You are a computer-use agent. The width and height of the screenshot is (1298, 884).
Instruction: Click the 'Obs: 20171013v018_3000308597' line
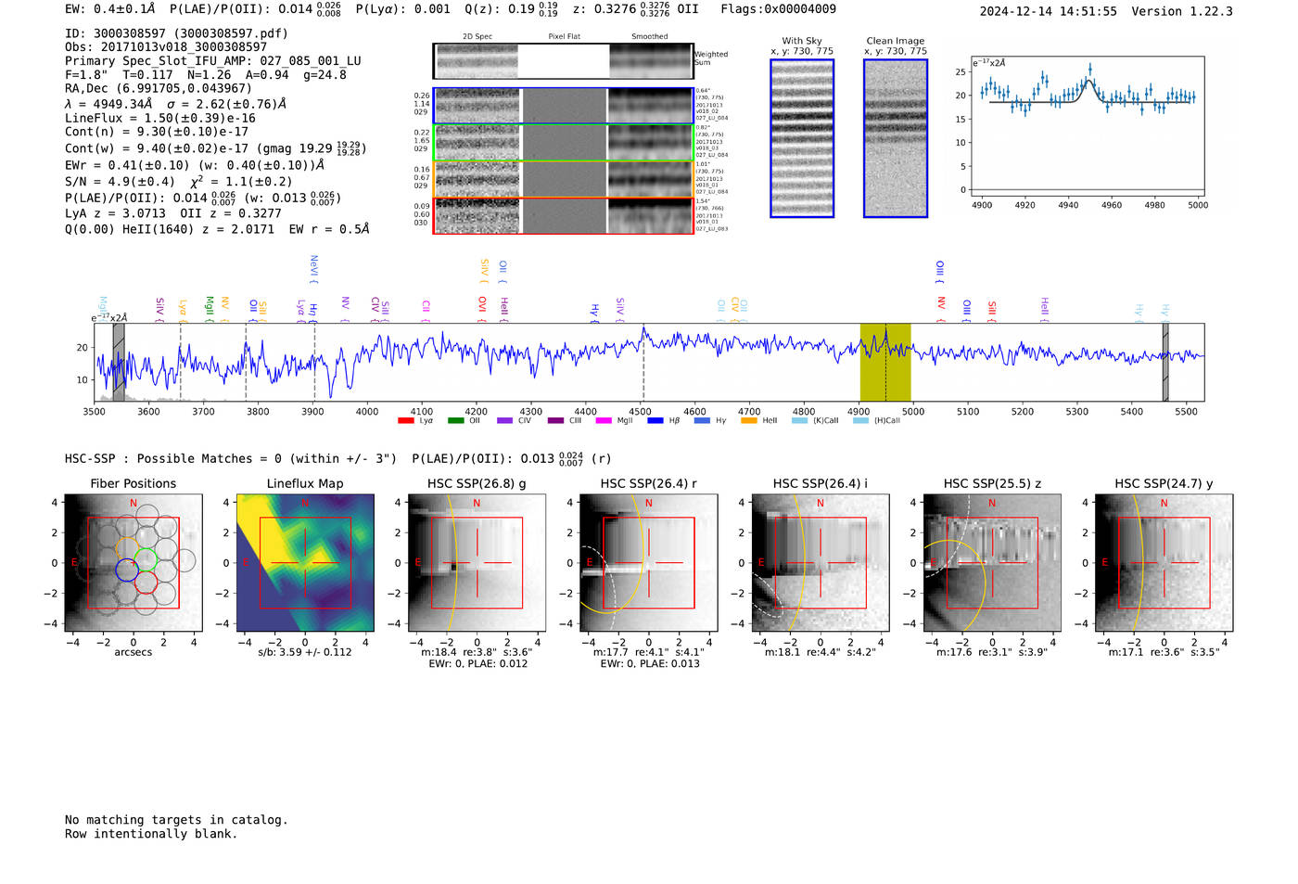(x=166, y=46)
